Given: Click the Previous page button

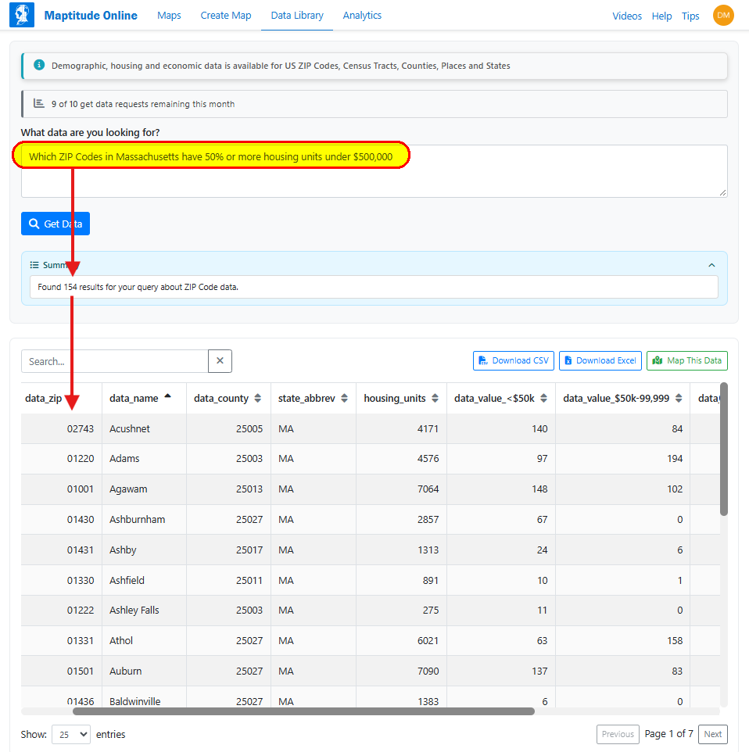Looking at the screenshot, I should pyautogui.click(x=618, y=734).
